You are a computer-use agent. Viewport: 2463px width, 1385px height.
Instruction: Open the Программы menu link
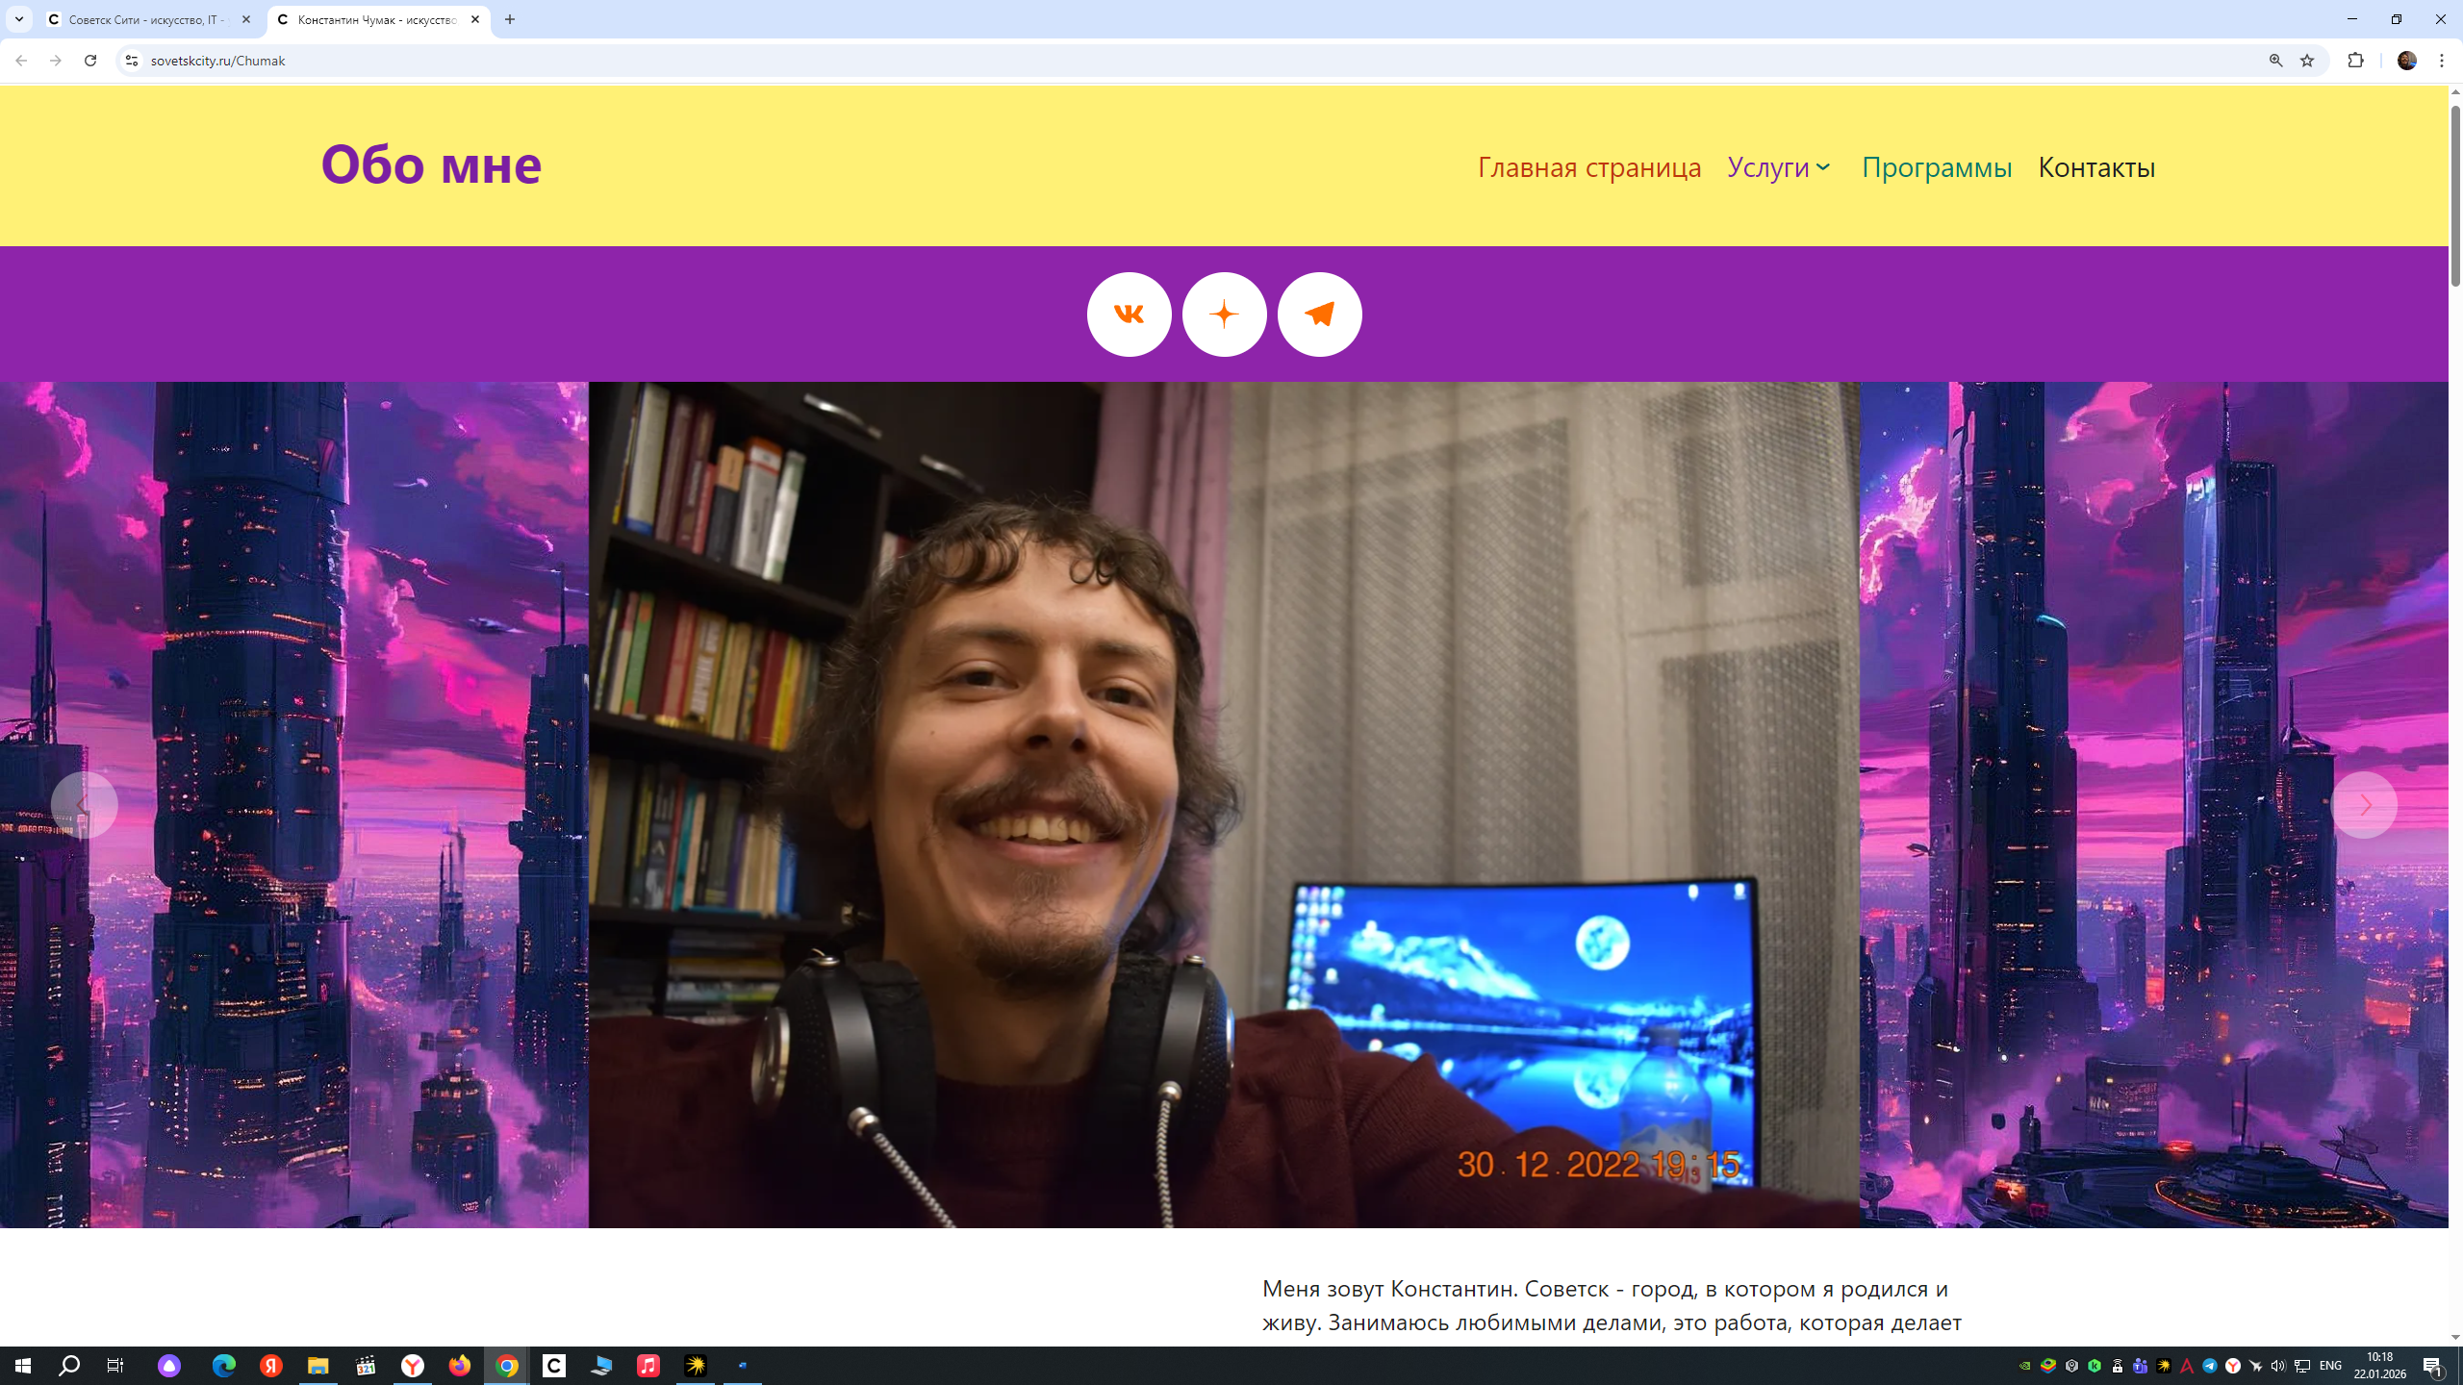pos(1937,167)
